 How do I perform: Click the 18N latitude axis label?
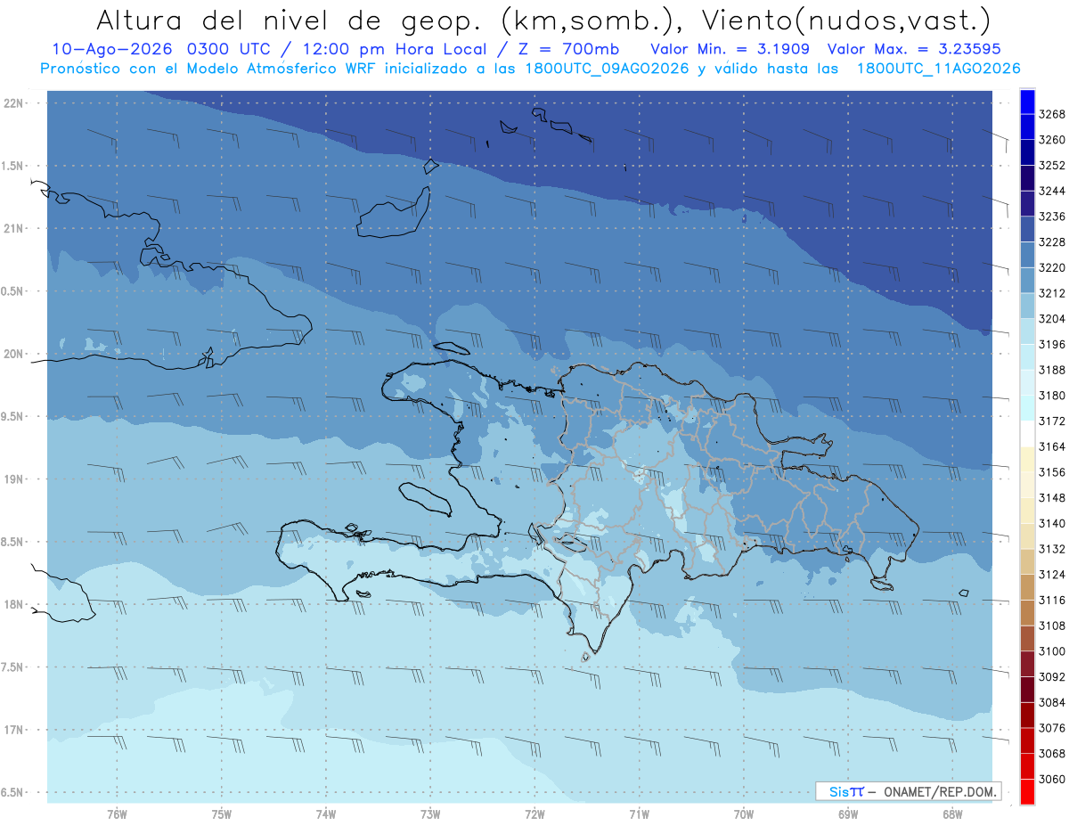coord(14,604)
